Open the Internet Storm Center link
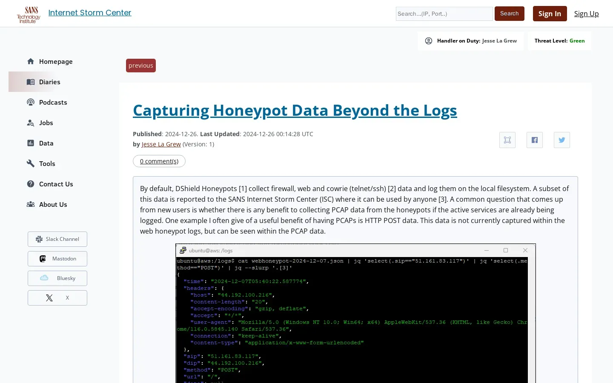 [x=90, y=13]
